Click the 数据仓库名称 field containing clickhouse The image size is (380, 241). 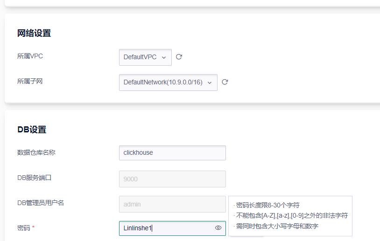coord(172,152)
